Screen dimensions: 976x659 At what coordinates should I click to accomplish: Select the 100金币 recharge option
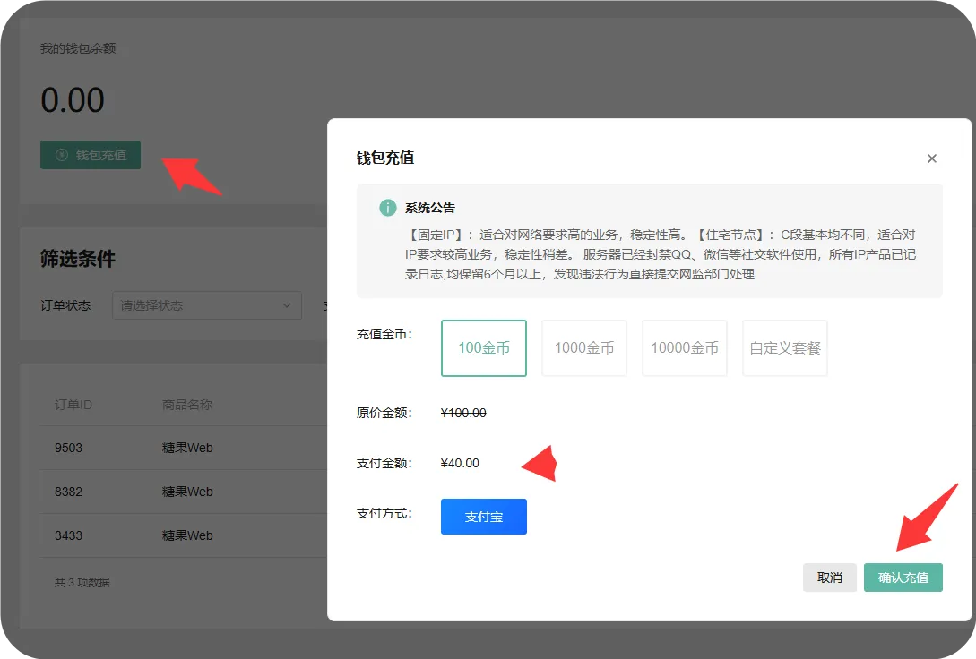pos(484,348)
